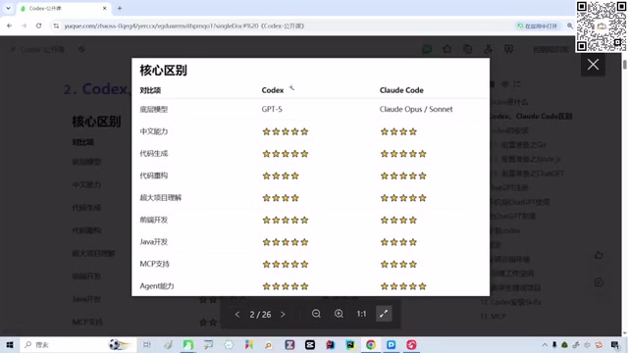Click the Codex-公开课 breadcrumb at the top left

coord(42,50)
